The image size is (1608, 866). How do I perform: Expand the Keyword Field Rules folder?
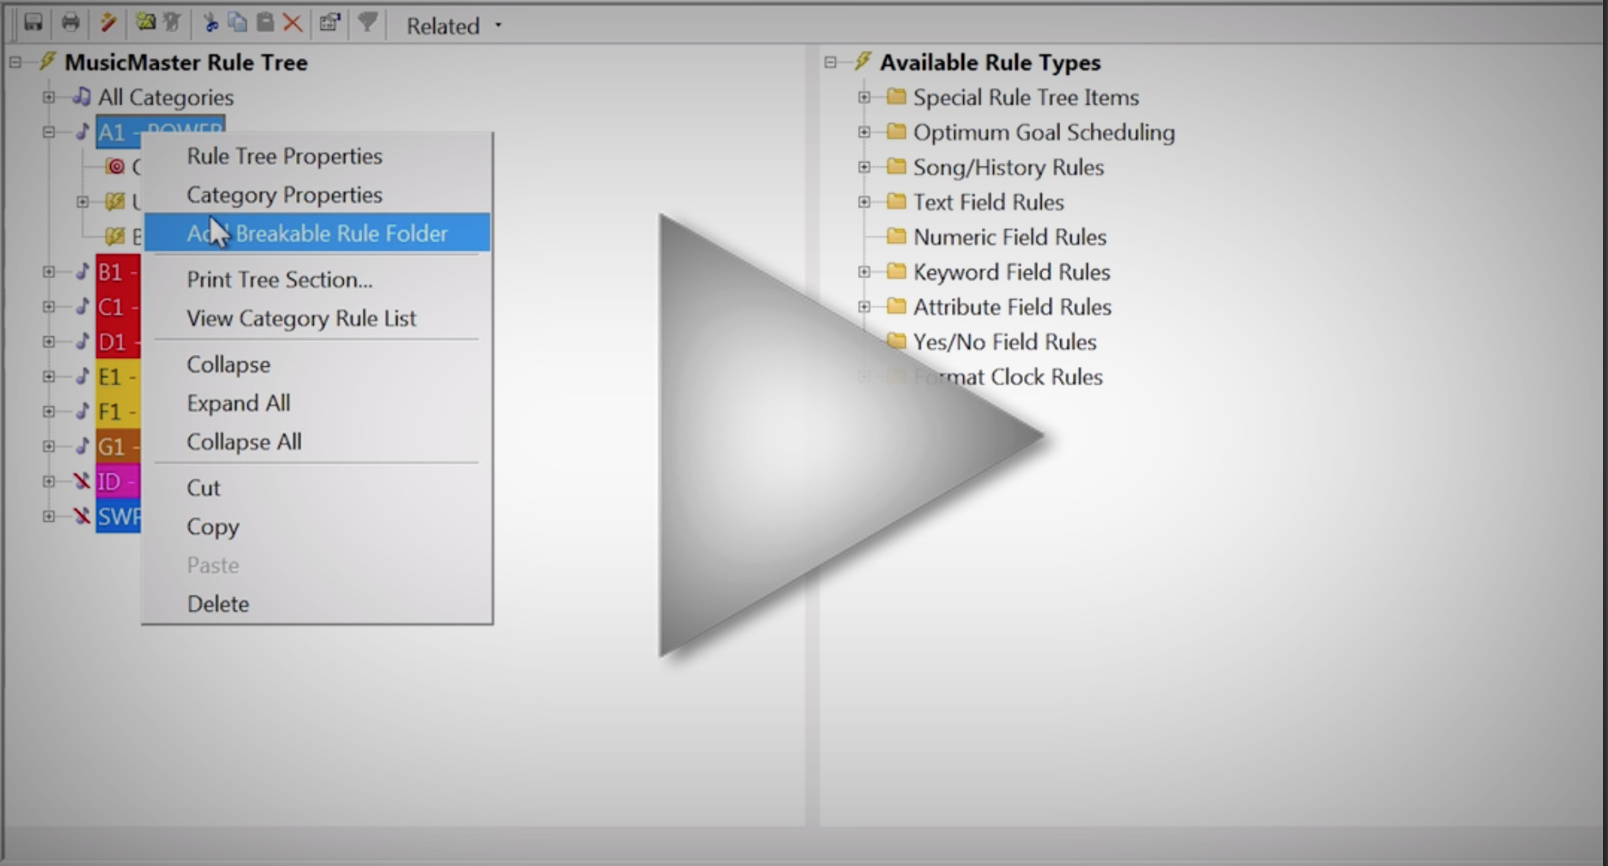[864, 272]
